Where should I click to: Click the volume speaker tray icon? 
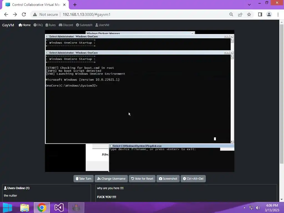258,208
